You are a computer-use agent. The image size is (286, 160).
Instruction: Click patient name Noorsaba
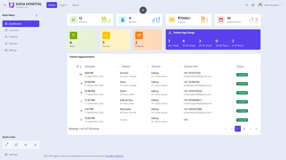[125, 109]
